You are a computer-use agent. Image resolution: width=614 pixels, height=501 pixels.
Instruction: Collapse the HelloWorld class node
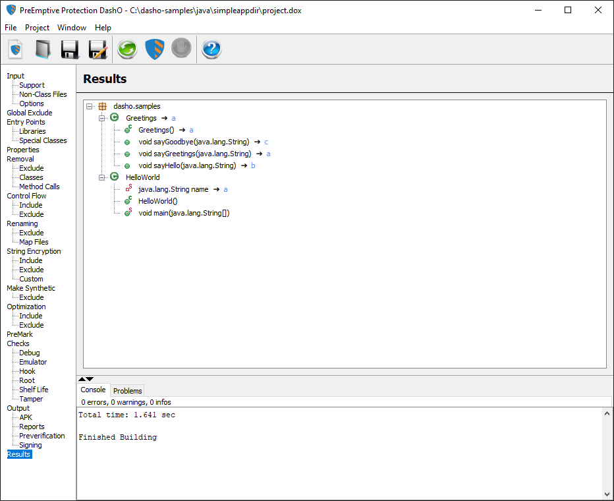tap(102, 177)
